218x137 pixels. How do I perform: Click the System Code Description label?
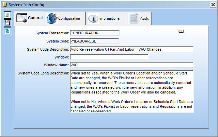click(x=48, y=49)
